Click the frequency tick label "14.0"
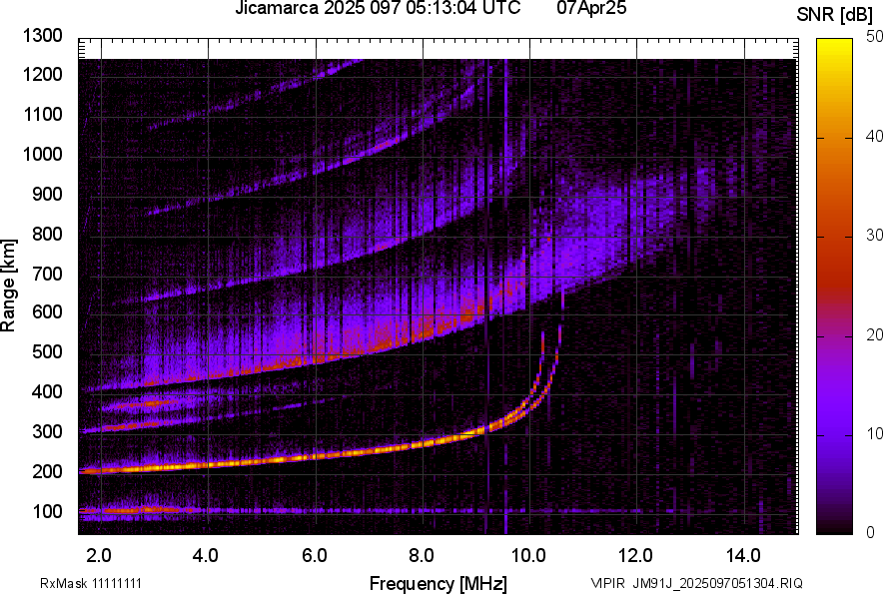Screen dimensions: 883x594 tap(743, 556)
